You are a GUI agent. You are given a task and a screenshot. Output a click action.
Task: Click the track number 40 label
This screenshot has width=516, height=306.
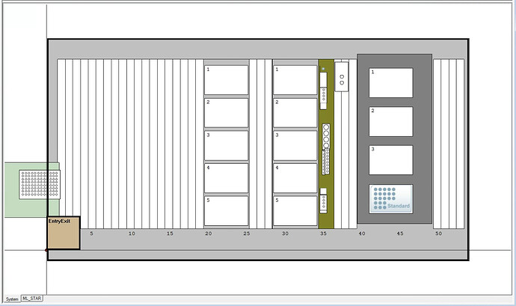point(362,233)
